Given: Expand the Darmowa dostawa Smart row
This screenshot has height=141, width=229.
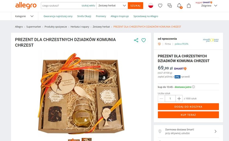Looking at the screenshot, I should pyautogui.click(x=188, y=131).
